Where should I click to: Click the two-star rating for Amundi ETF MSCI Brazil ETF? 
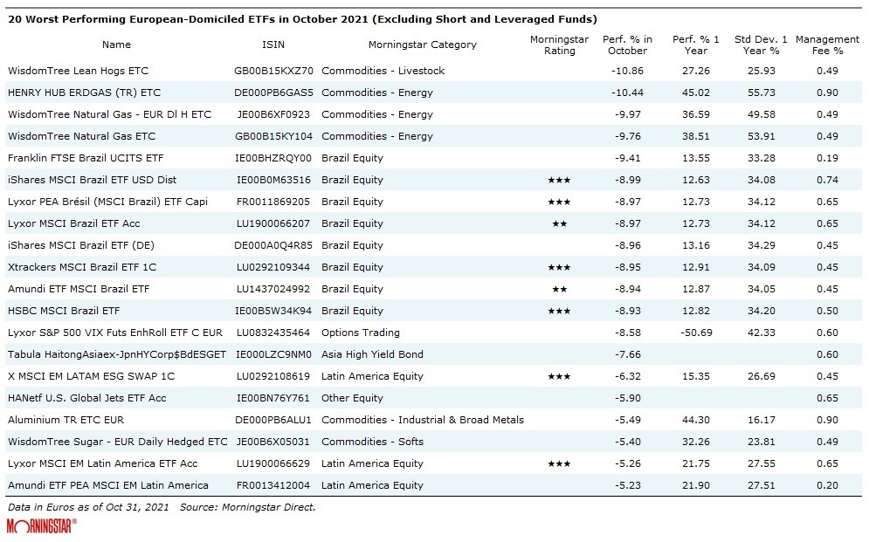point(559,289)
